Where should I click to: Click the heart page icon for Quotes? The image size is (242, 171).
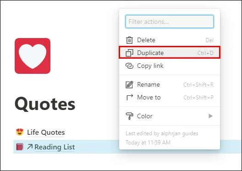(x=33, y=56)
